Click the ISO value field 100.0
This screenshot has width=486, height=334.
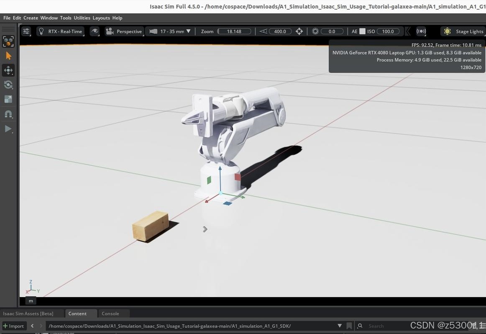pyautogui.click(x=388, y=31)
